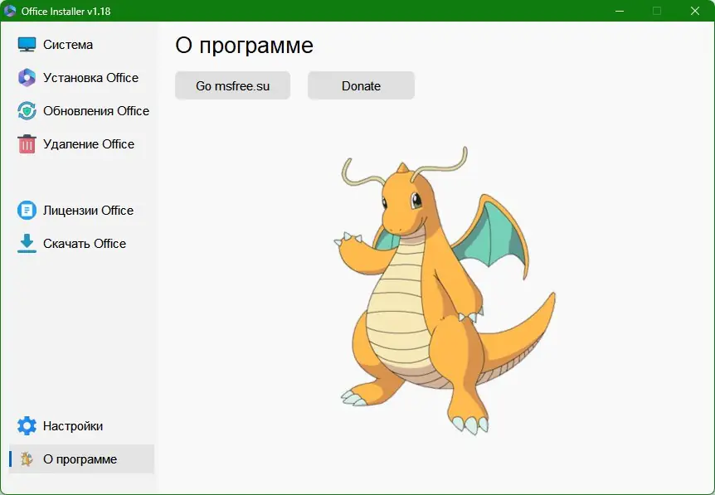Select О программе menu item

(x=81, y=459)
